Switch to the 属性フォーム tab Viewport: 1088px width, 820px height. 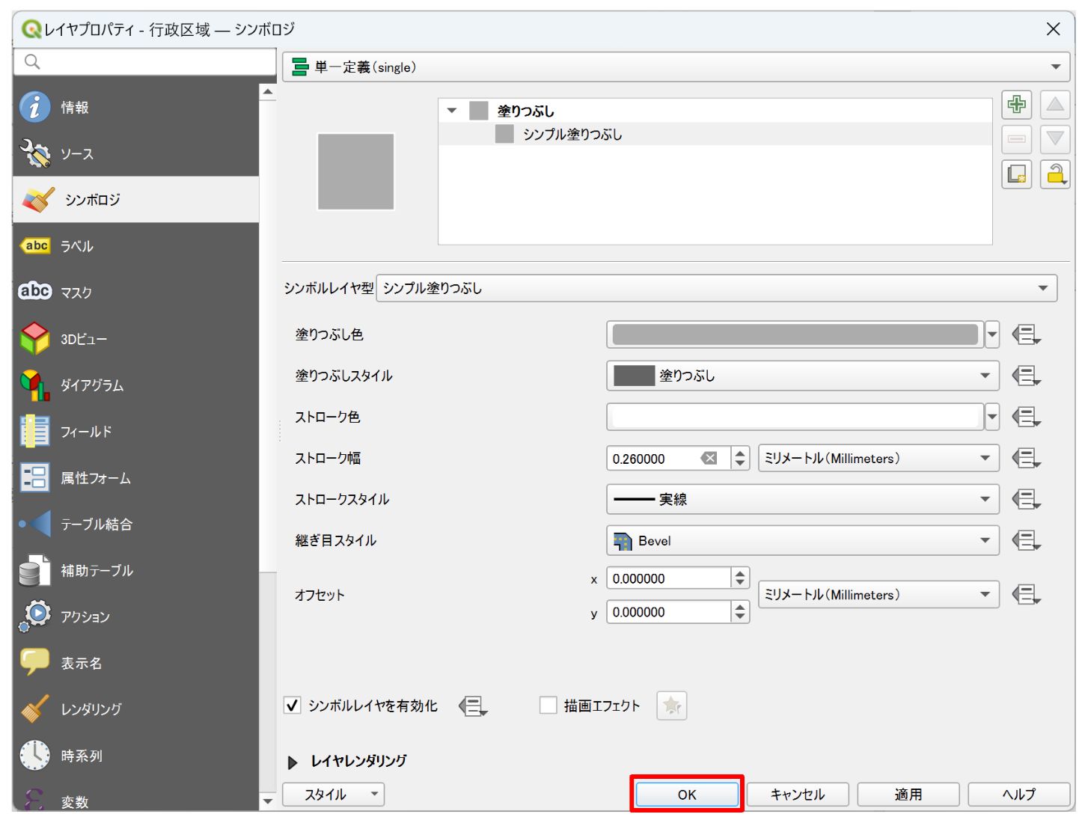tap(136, 478)
